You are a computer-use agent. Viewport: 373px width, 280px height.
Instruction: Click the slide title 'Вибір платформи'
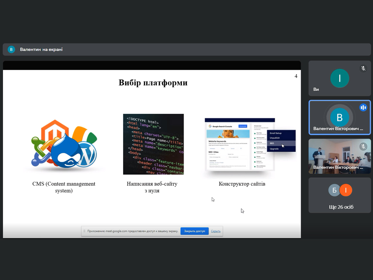tap(153, 83)
